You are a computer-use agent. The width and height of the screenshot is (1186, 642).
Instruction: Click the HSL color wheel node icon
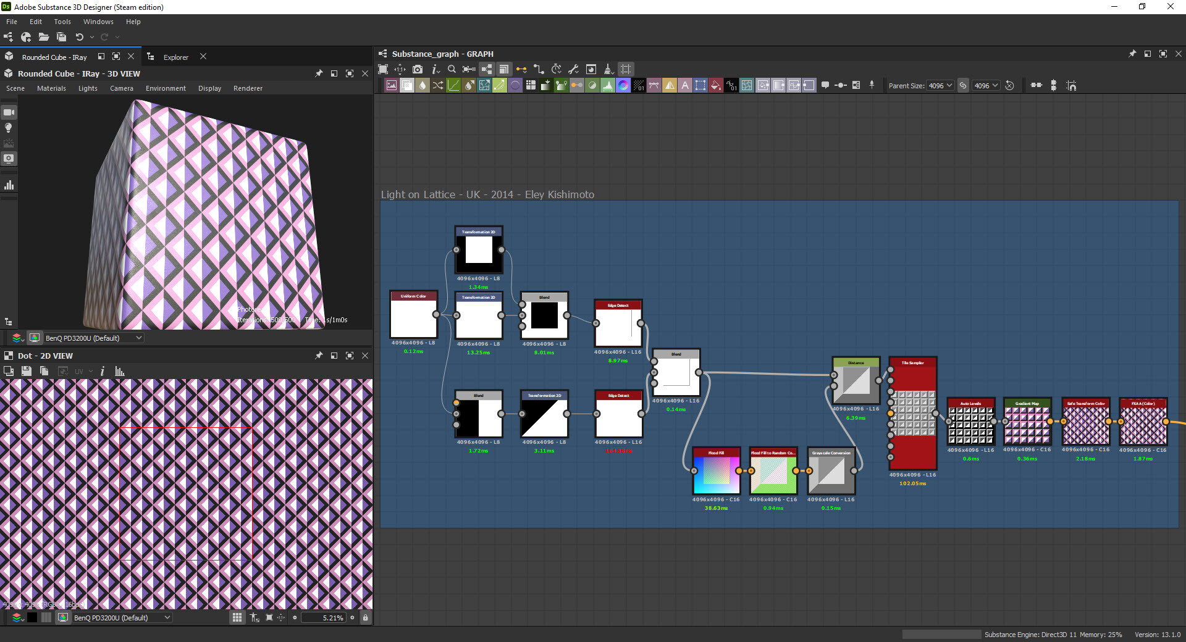click(x=623, y=86)
